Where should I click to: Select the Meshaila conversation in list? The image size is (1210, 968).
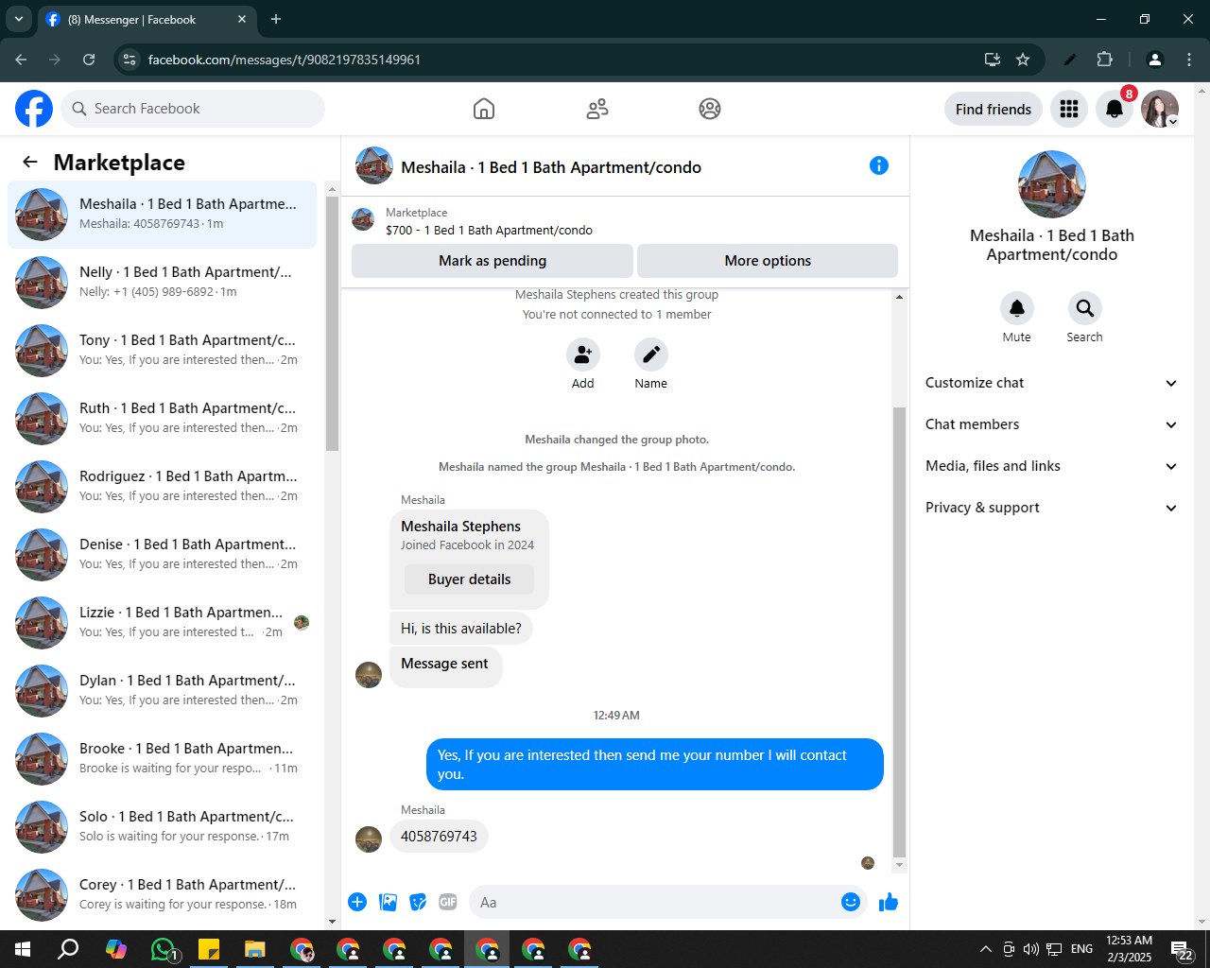point(163,215)
